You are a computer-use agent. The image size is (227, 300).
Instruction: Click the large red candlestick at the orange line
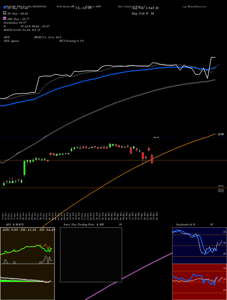152,159
